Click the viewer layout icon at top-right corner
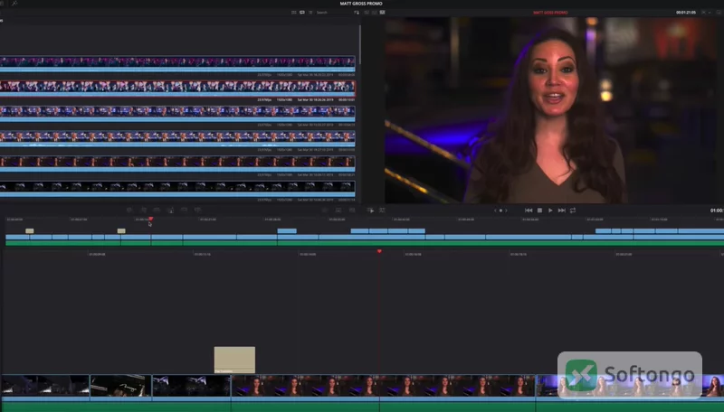Viewport: 724px width, 412px height. pos(719,13)
